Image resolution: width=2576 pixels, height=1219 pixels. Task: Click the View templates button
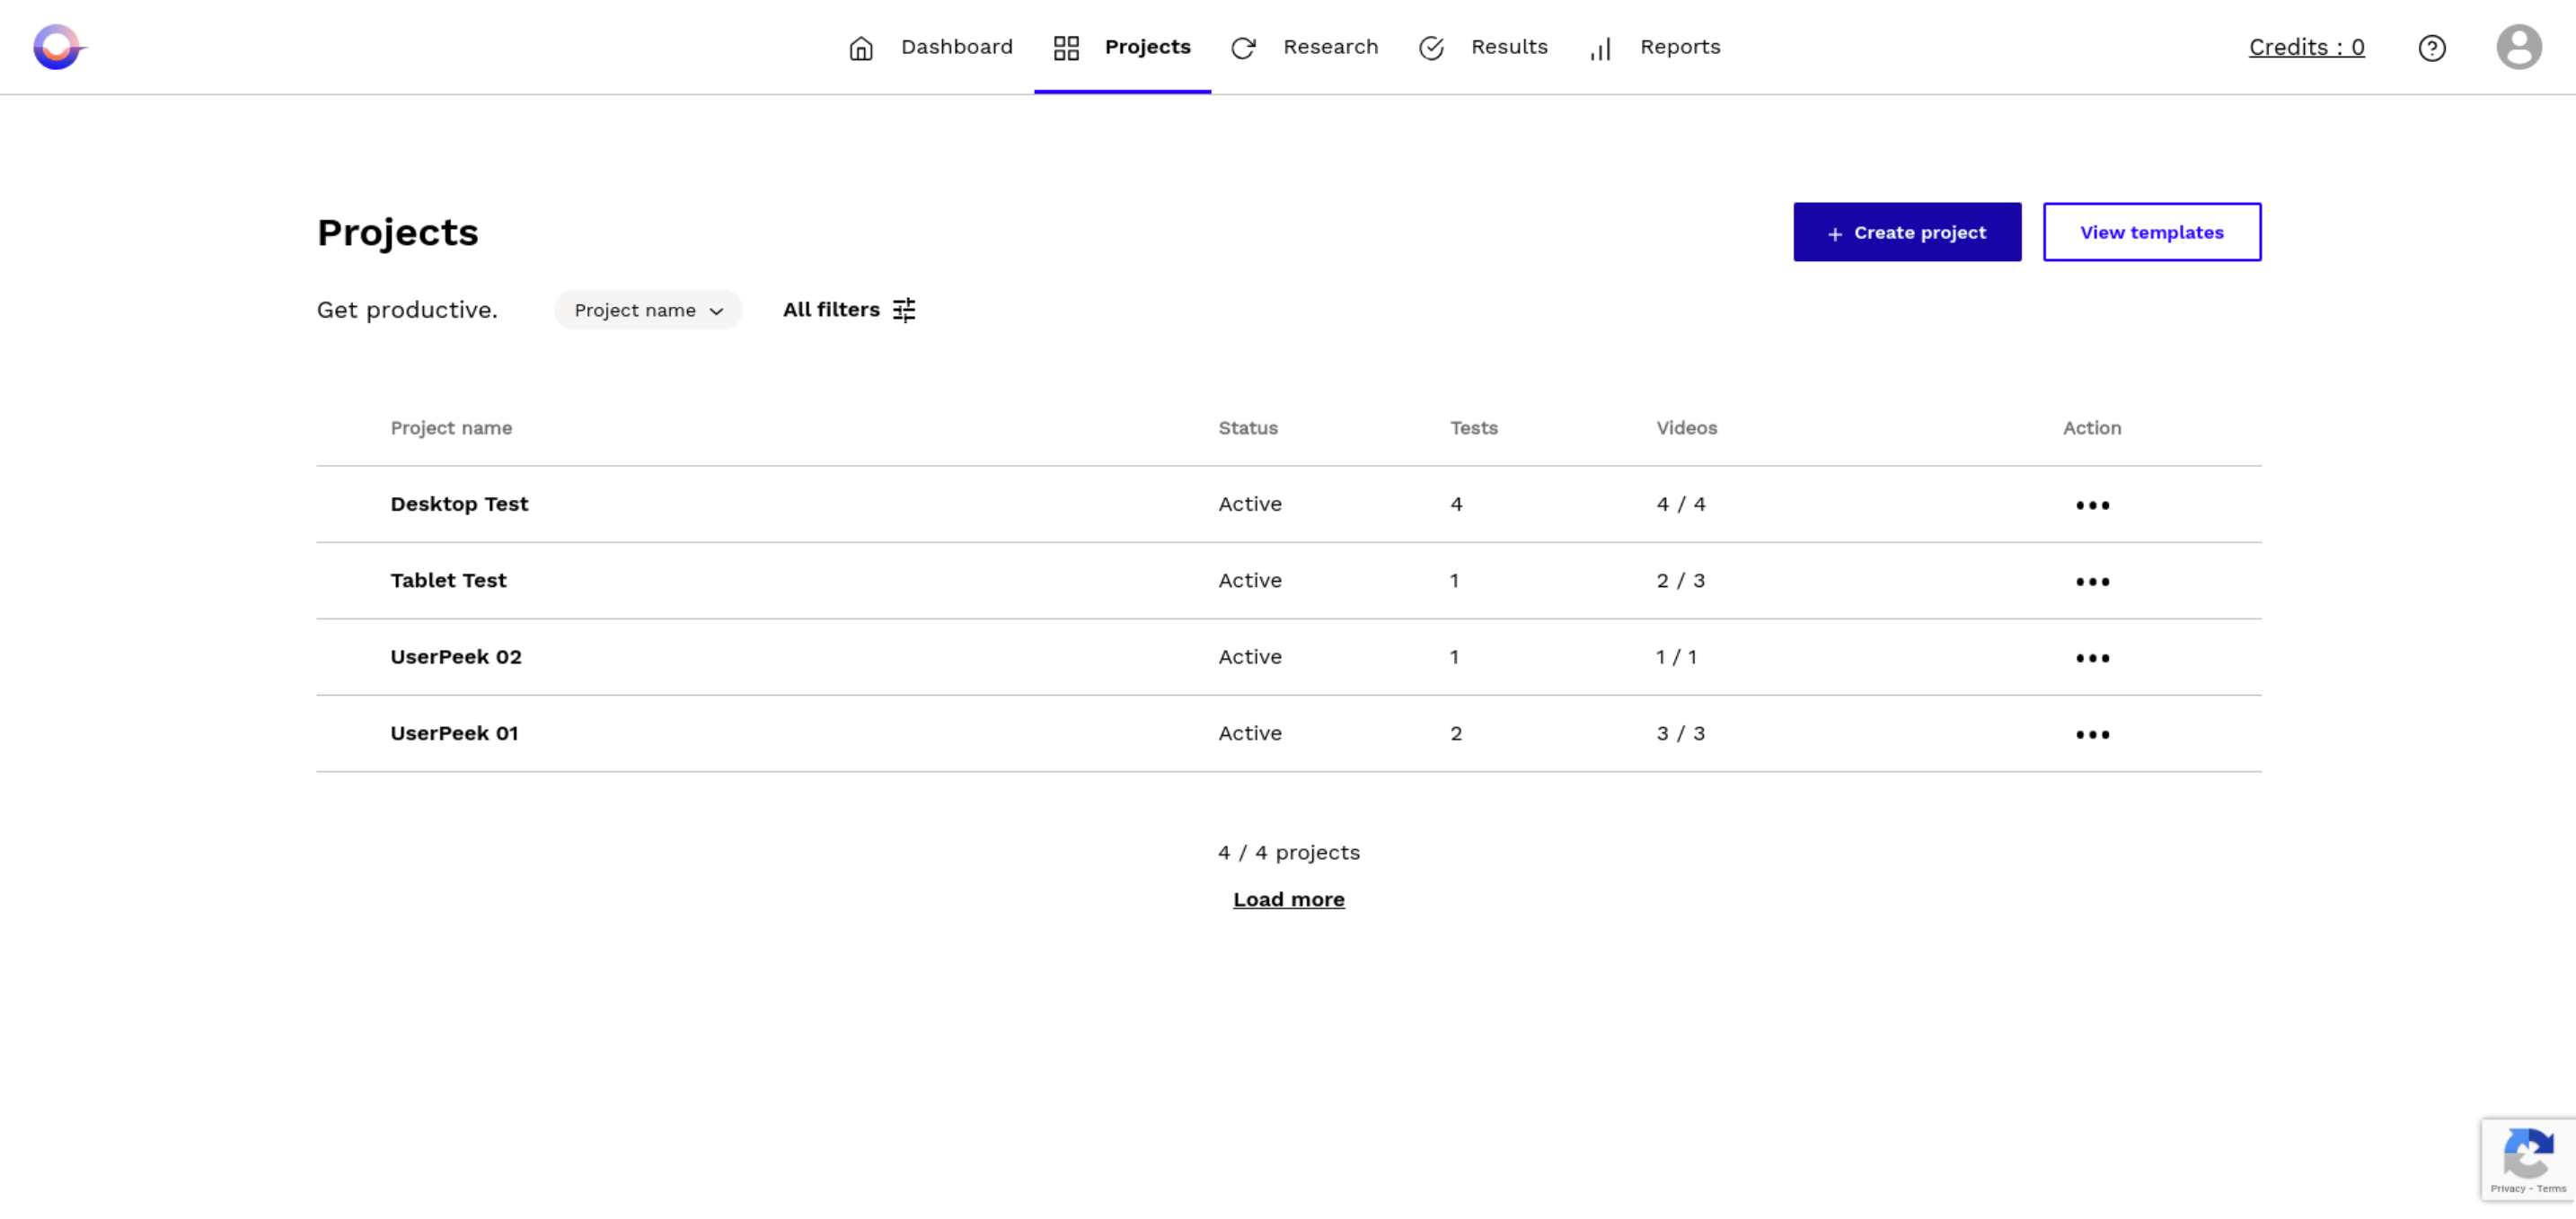(2152, 232)
